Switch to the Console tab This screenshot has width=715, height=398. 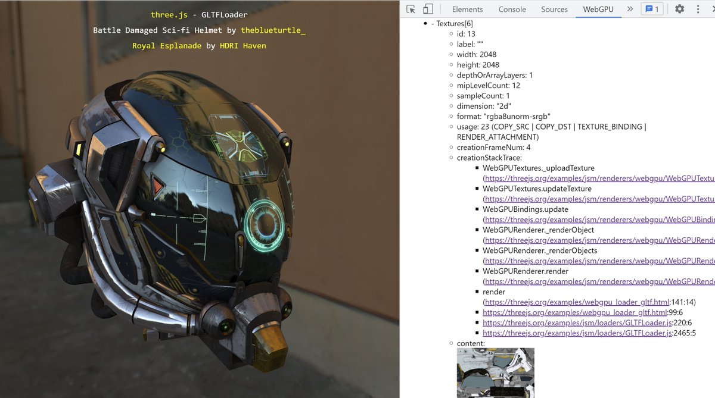pos(512,9)
